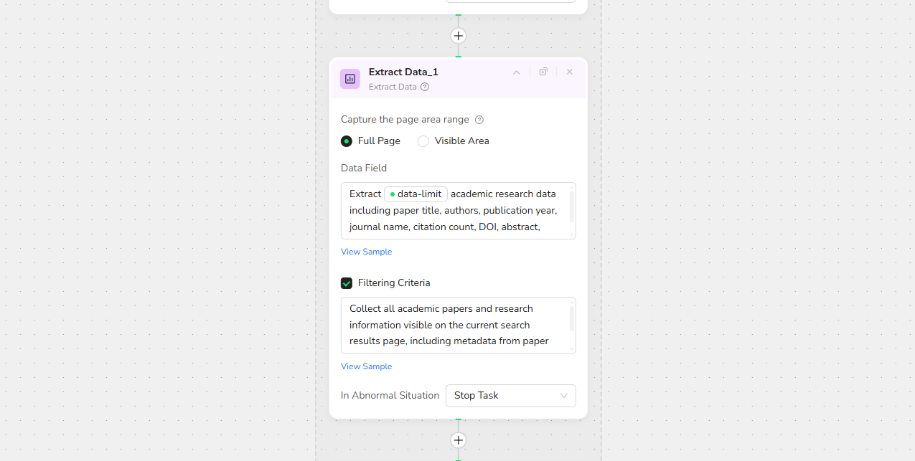Click the data-limit variable tag
This screenshot has height=461, width=915.
coord(416,194)
